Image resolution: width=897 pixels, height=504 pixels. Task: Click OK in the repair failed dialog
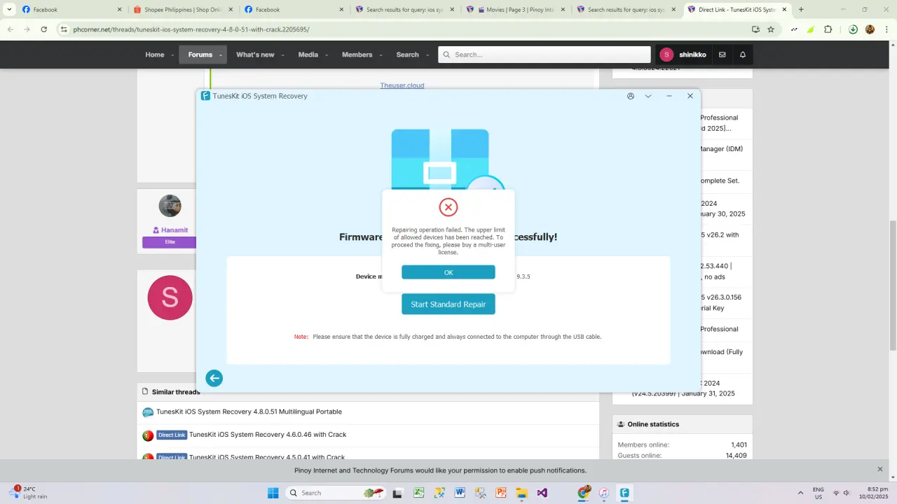(x=448, y=272)
